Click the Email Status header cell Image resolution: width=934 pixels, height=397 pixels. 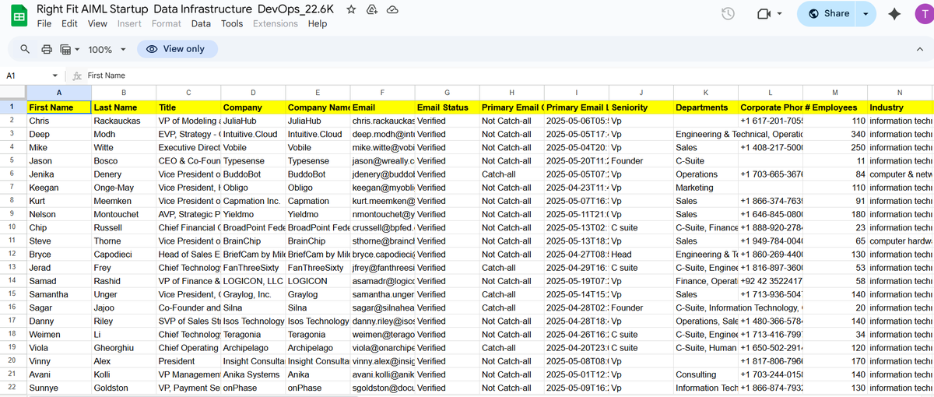click(x=447, y=107)
